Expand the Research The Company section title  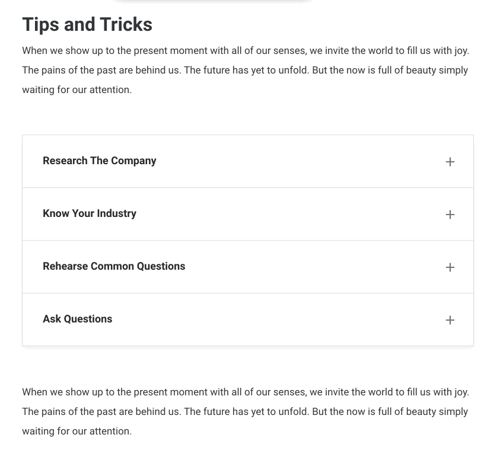99,161
